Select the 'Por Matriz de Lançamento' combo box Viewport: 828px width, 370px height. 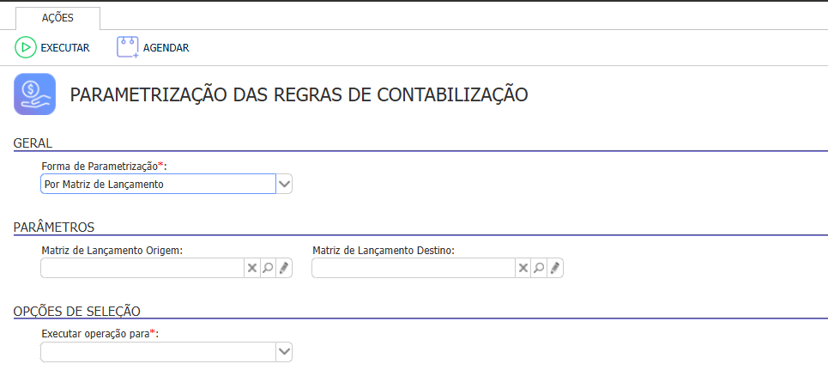pyautogui.click(x=158, y=184)
